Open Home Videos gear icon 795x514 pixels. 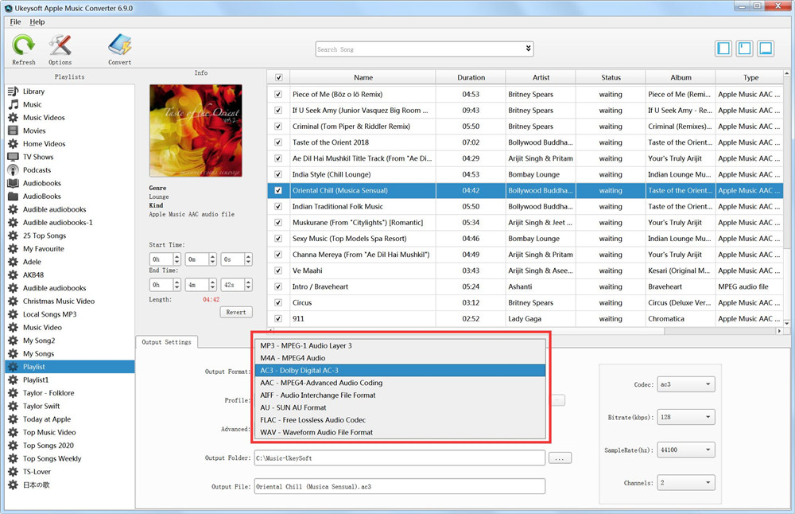pyautogui.click(x=14, y=144)
